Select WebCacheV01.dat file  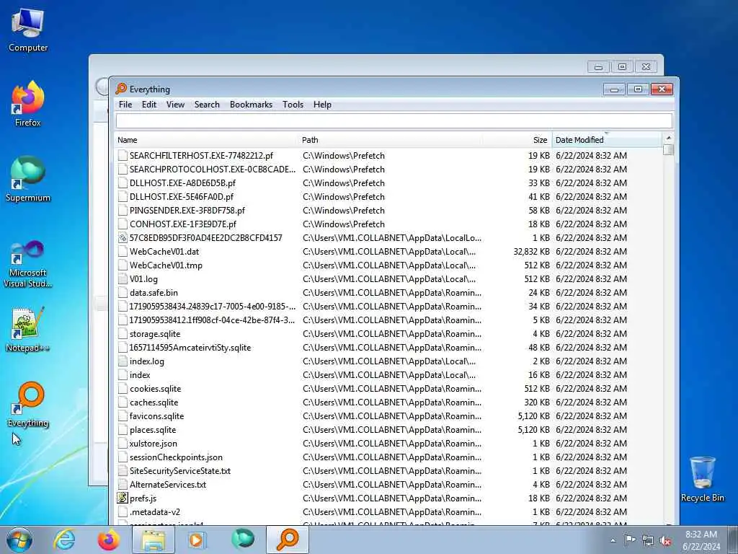(x=164, y=252)
